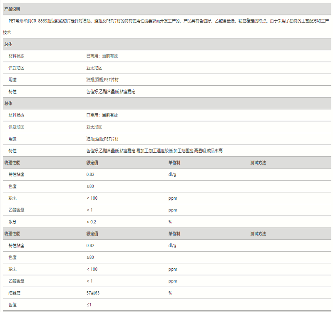Click 额定值 column header in first table
This screenshot has width=333, height=312.
pyautogui.click(x=92, y=163)
